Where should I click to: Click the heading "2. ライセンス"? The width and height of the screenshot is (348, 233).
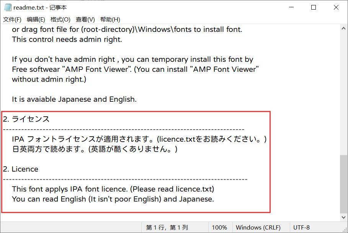click(x=26, y=119)
